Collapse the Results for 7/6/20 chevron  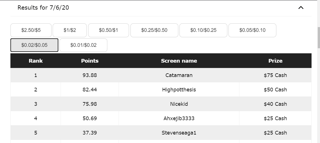click(x=301, y=8)
